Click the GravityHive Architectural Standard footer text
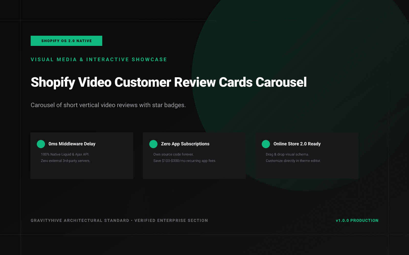 pyautogui.click(x=119, y=220)
